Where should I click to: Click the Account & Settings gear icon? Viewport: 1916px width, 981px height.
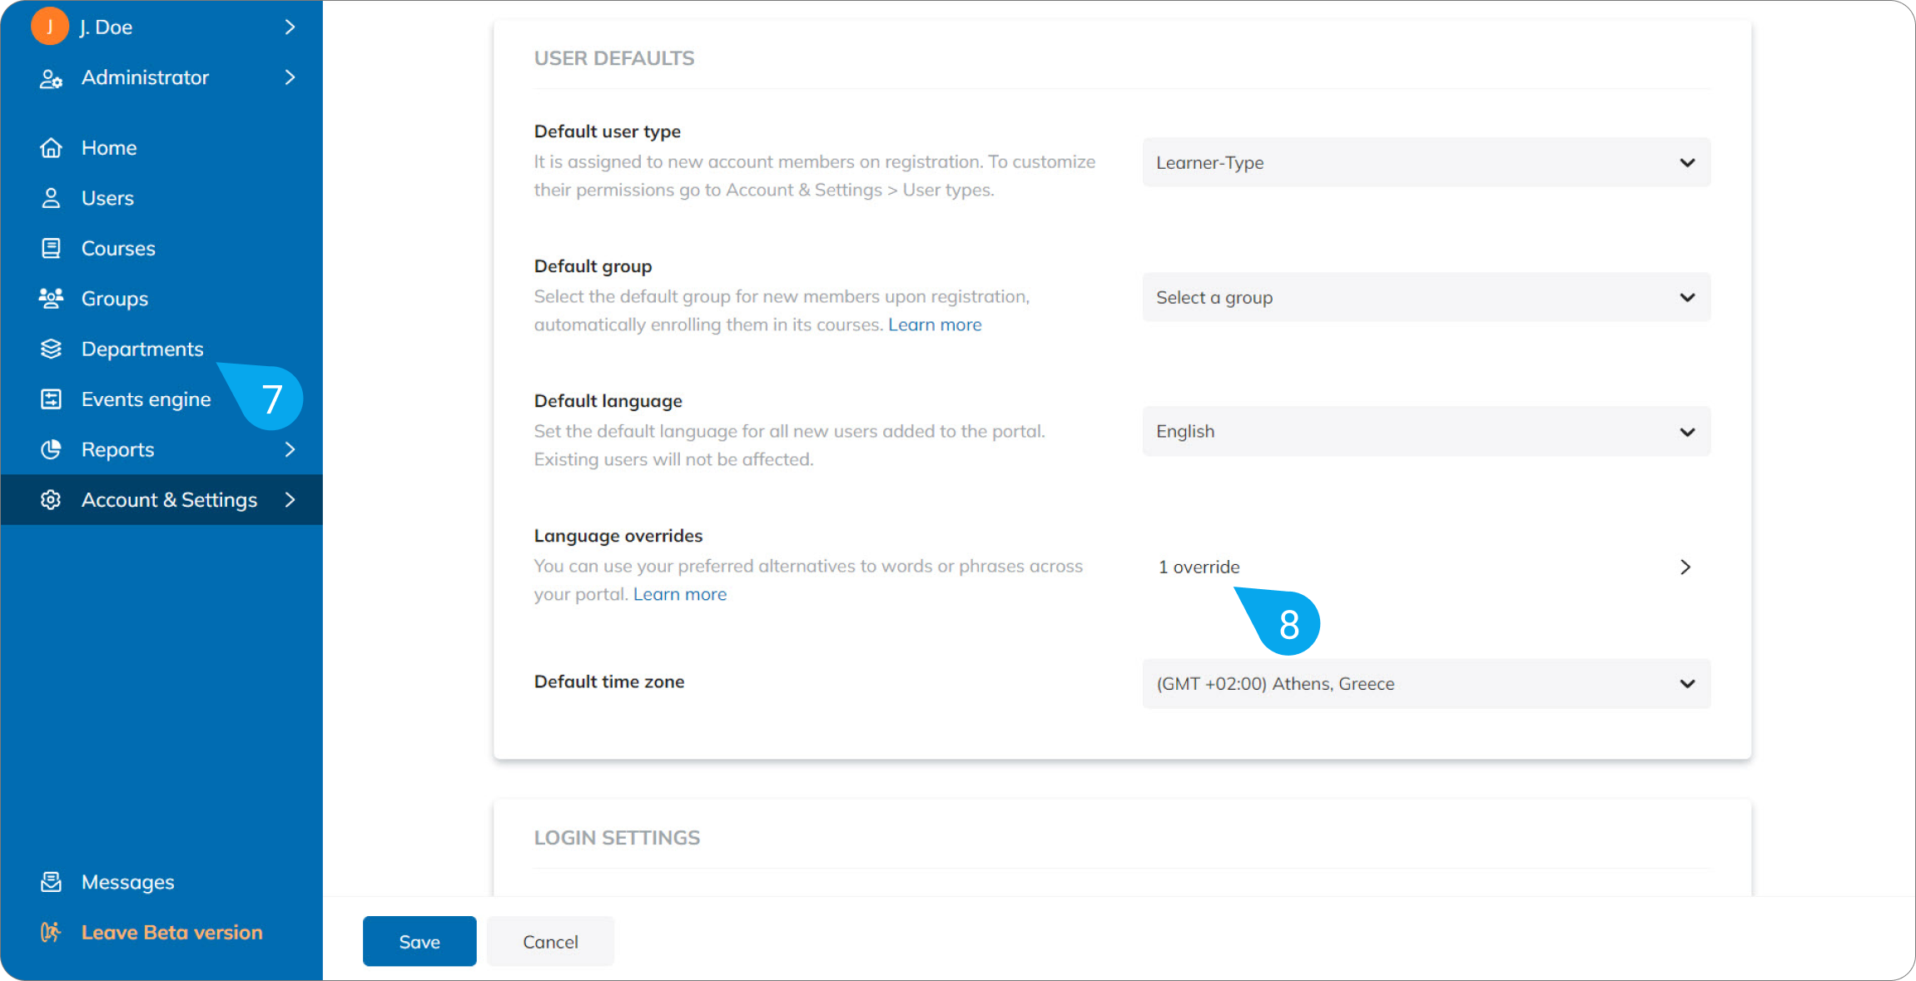tap(52, 500)
